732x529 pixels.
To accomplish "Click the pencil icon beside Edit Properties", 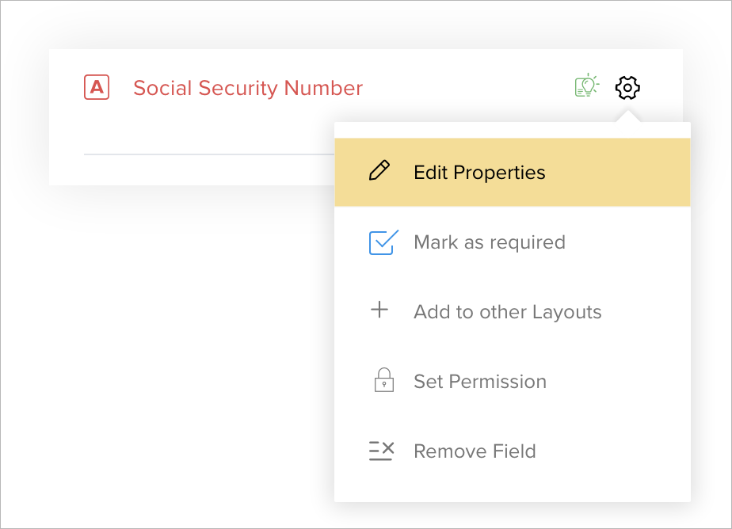I will click(380, 172).
